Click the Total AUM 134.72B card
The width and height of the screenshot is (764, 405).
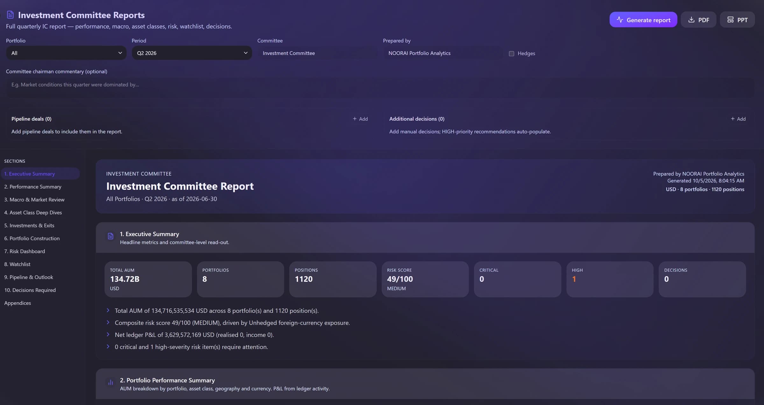148,279
